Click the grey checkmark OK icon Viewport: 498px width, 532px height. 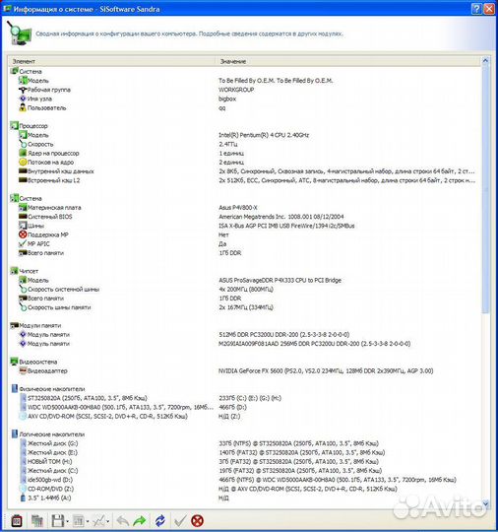point(180,520)
